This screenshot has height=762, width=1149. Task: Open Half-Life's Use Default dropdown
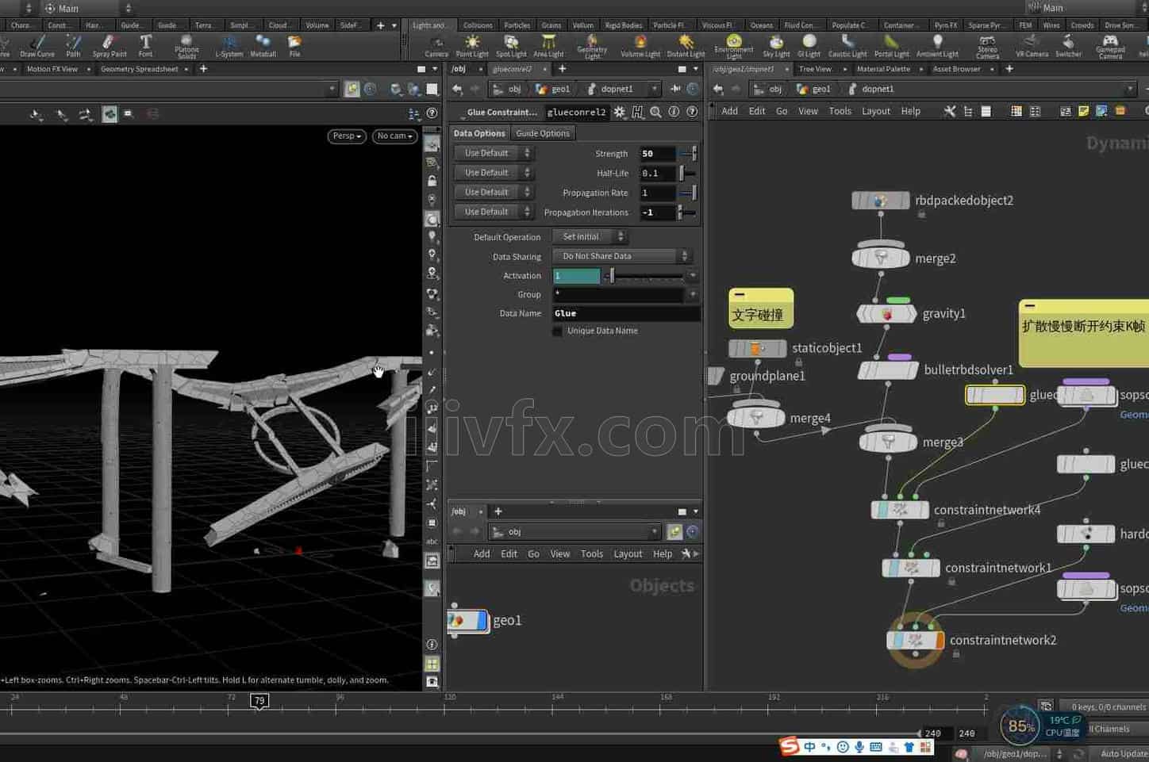coord(493,173)
